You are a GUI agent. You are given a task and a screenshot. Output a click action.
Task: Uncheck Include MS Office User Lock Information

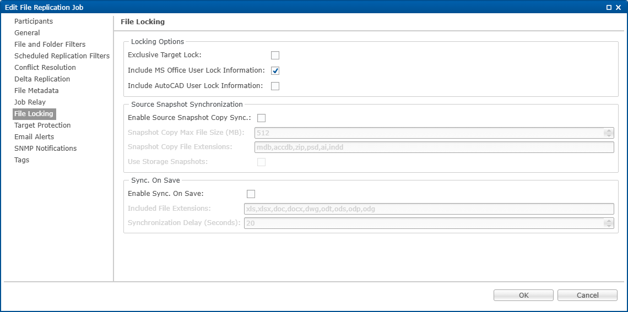click(x=275, y=70)
